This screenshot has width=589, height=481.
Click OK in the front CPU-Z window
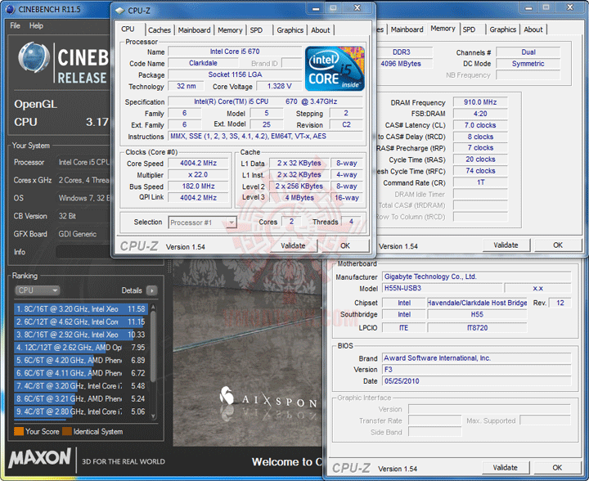pyautogui.click(x=345, y=245)
